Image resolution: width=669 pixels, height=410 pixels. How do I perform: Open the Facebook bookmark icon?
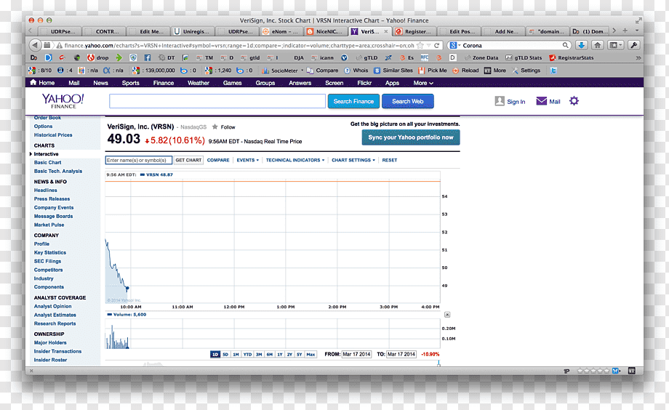click(147, 57)
